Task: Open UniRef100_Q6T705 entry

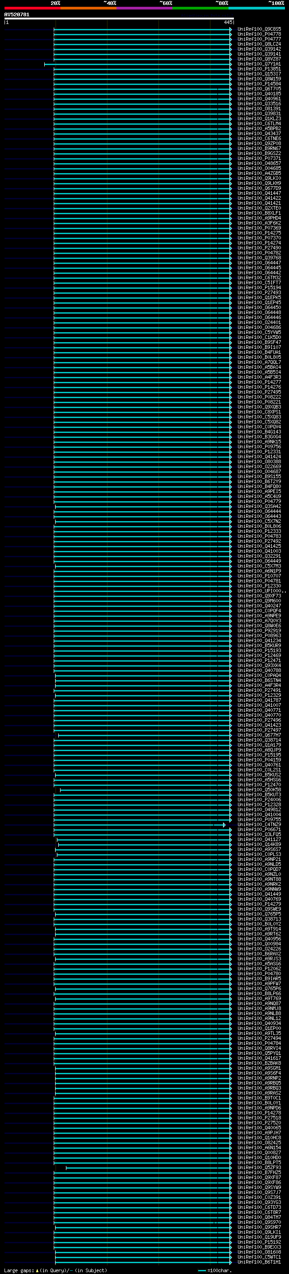Action: click(x=259, y=89)
